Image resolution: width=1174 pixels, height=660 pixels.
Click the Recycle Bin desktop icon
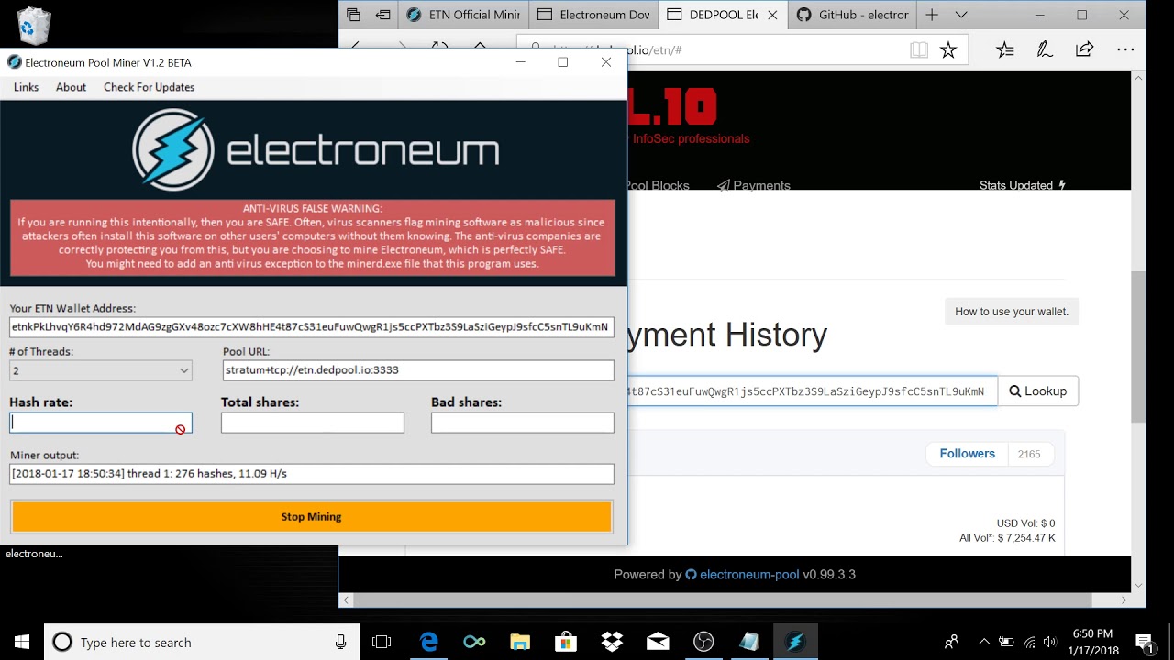[x=34, y=25]
